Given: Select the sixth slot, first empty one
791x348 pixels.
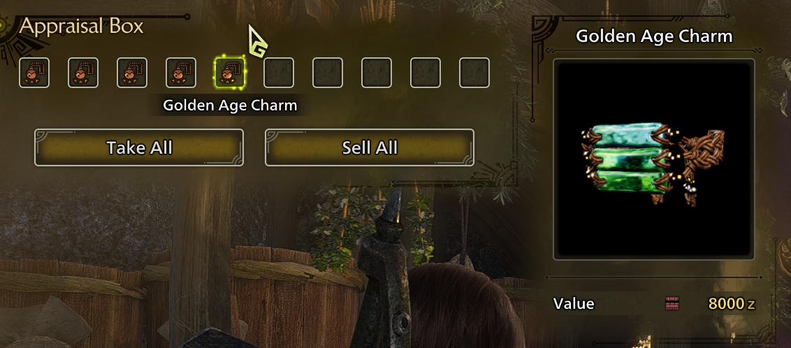Looking at the screenshot, I should click(279, 73).
